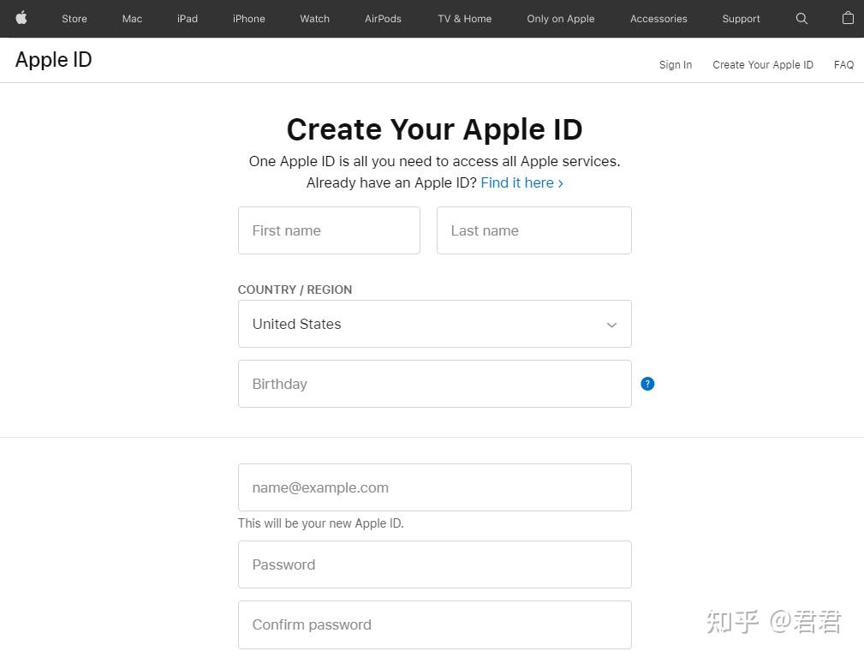Focus the Birthday field
Image resolution: width=864 pixels, height=657 pixels.
(434, 384)
